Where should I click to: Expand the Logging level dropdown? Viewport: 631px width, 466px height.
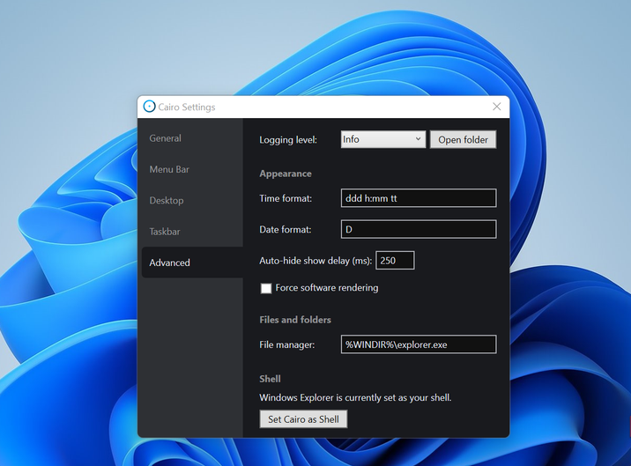tap(383, 139)
